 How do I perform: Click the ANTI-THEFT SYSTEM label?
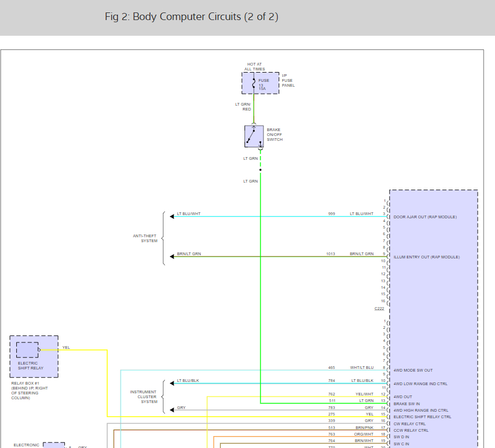click(x=145, y=238)
